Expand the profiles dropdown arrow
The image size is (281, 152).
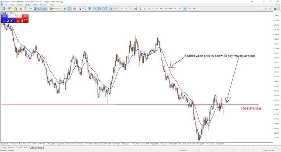(12, 9)
